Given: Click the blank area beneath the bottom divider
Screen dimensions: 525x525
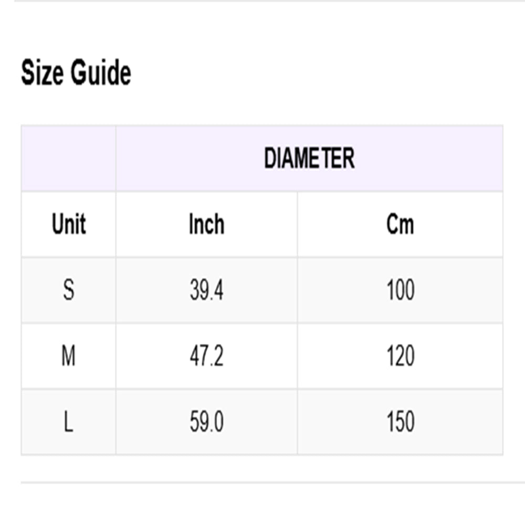Looking at the screenshot, I should 262,505.
